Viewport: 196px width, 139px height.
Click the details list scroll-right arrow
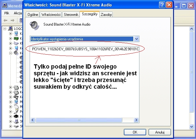coord(136,120)
